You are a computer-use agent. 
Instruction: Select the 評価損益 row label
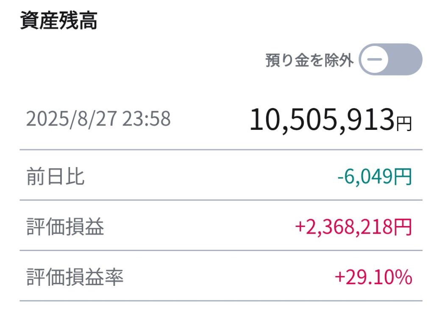[65, 227]
